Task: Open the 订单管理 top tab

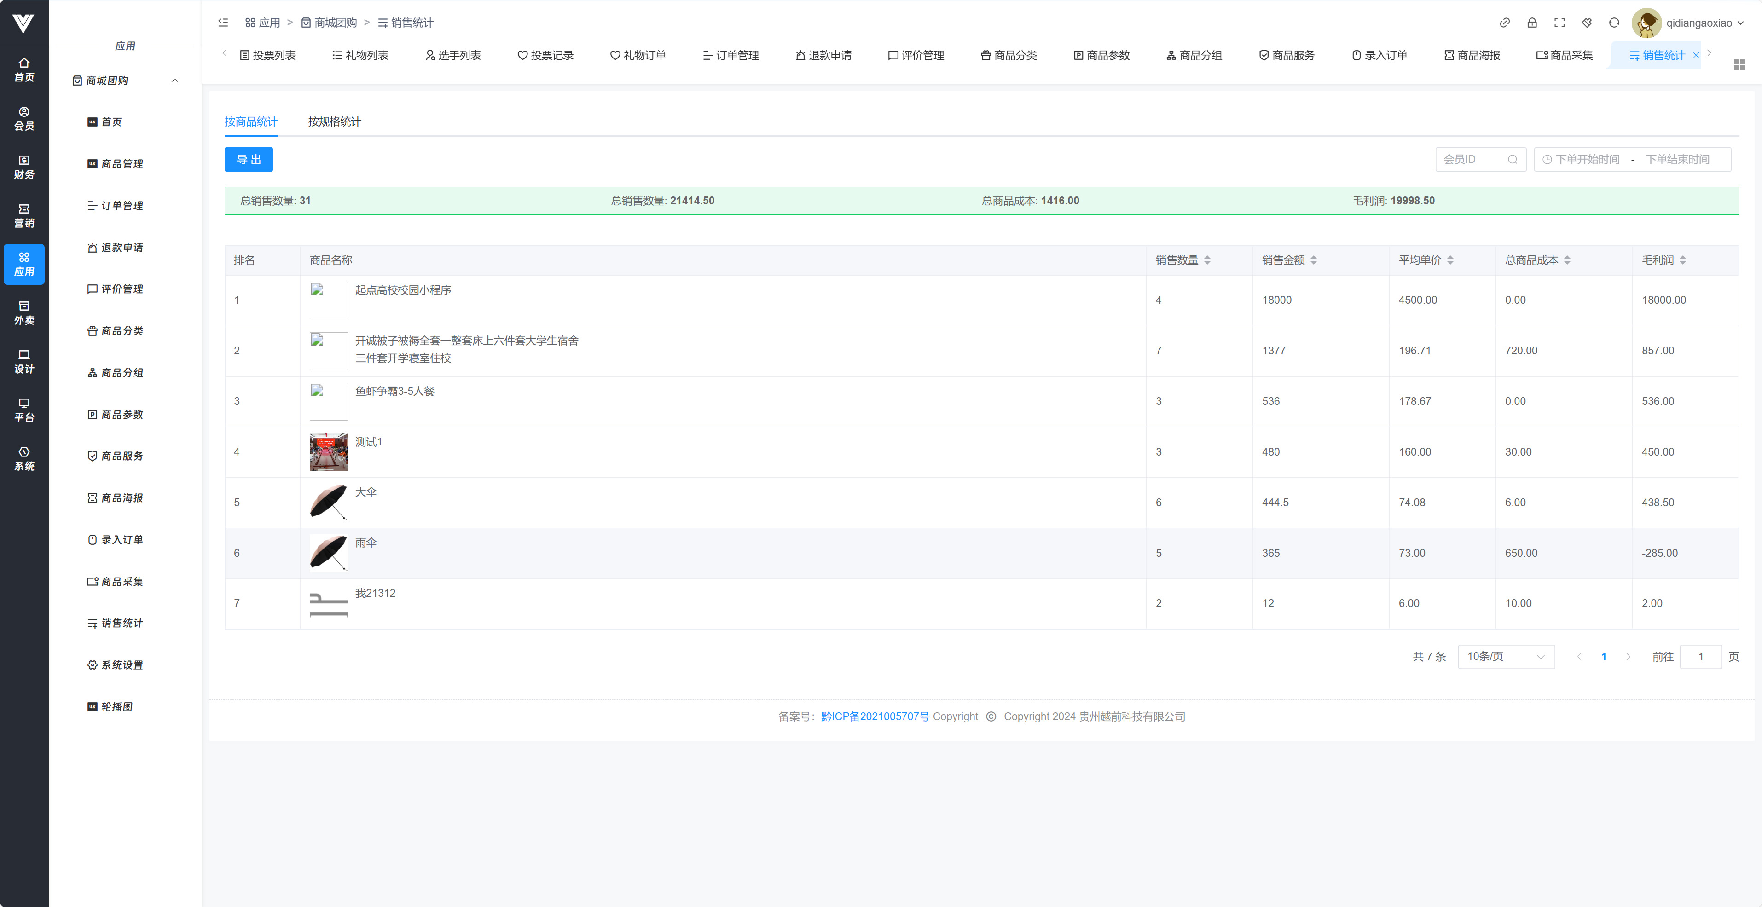Action: coord(730,55)
